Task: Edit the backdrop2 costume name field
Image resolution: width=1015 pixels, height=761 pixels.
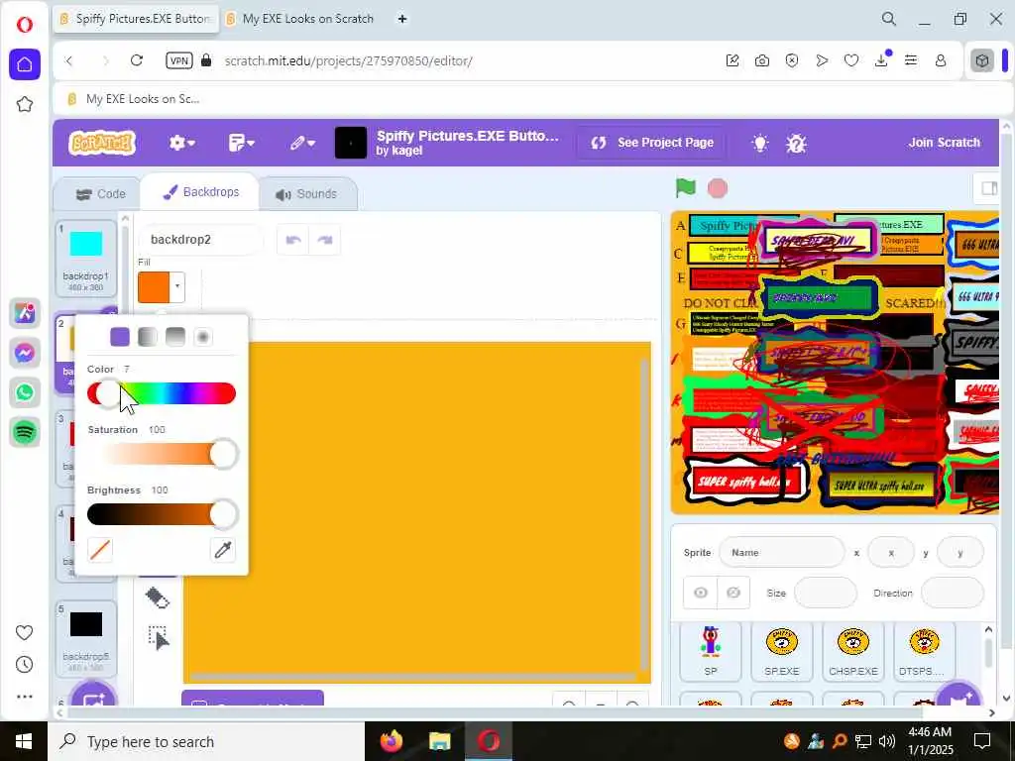Action: point(200,240)
